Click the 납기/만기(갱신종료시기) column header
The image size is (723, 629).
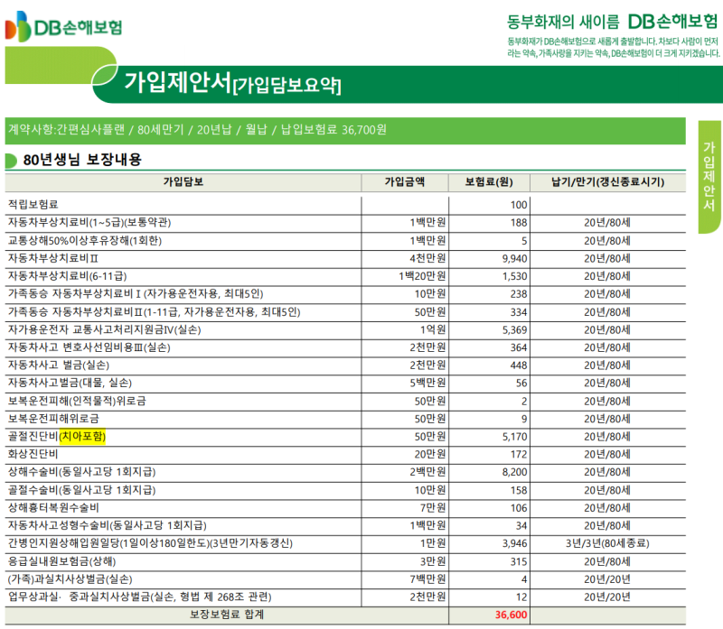click(x=607, y=182)
